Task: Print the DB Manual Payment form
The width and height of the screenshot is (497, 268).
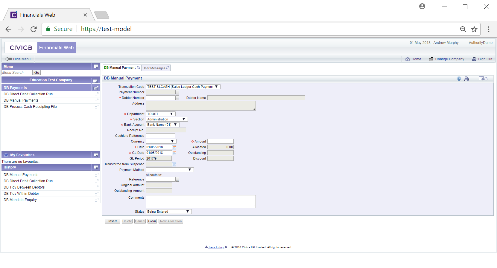Action: pyautogui.click(x=466, y=79)
